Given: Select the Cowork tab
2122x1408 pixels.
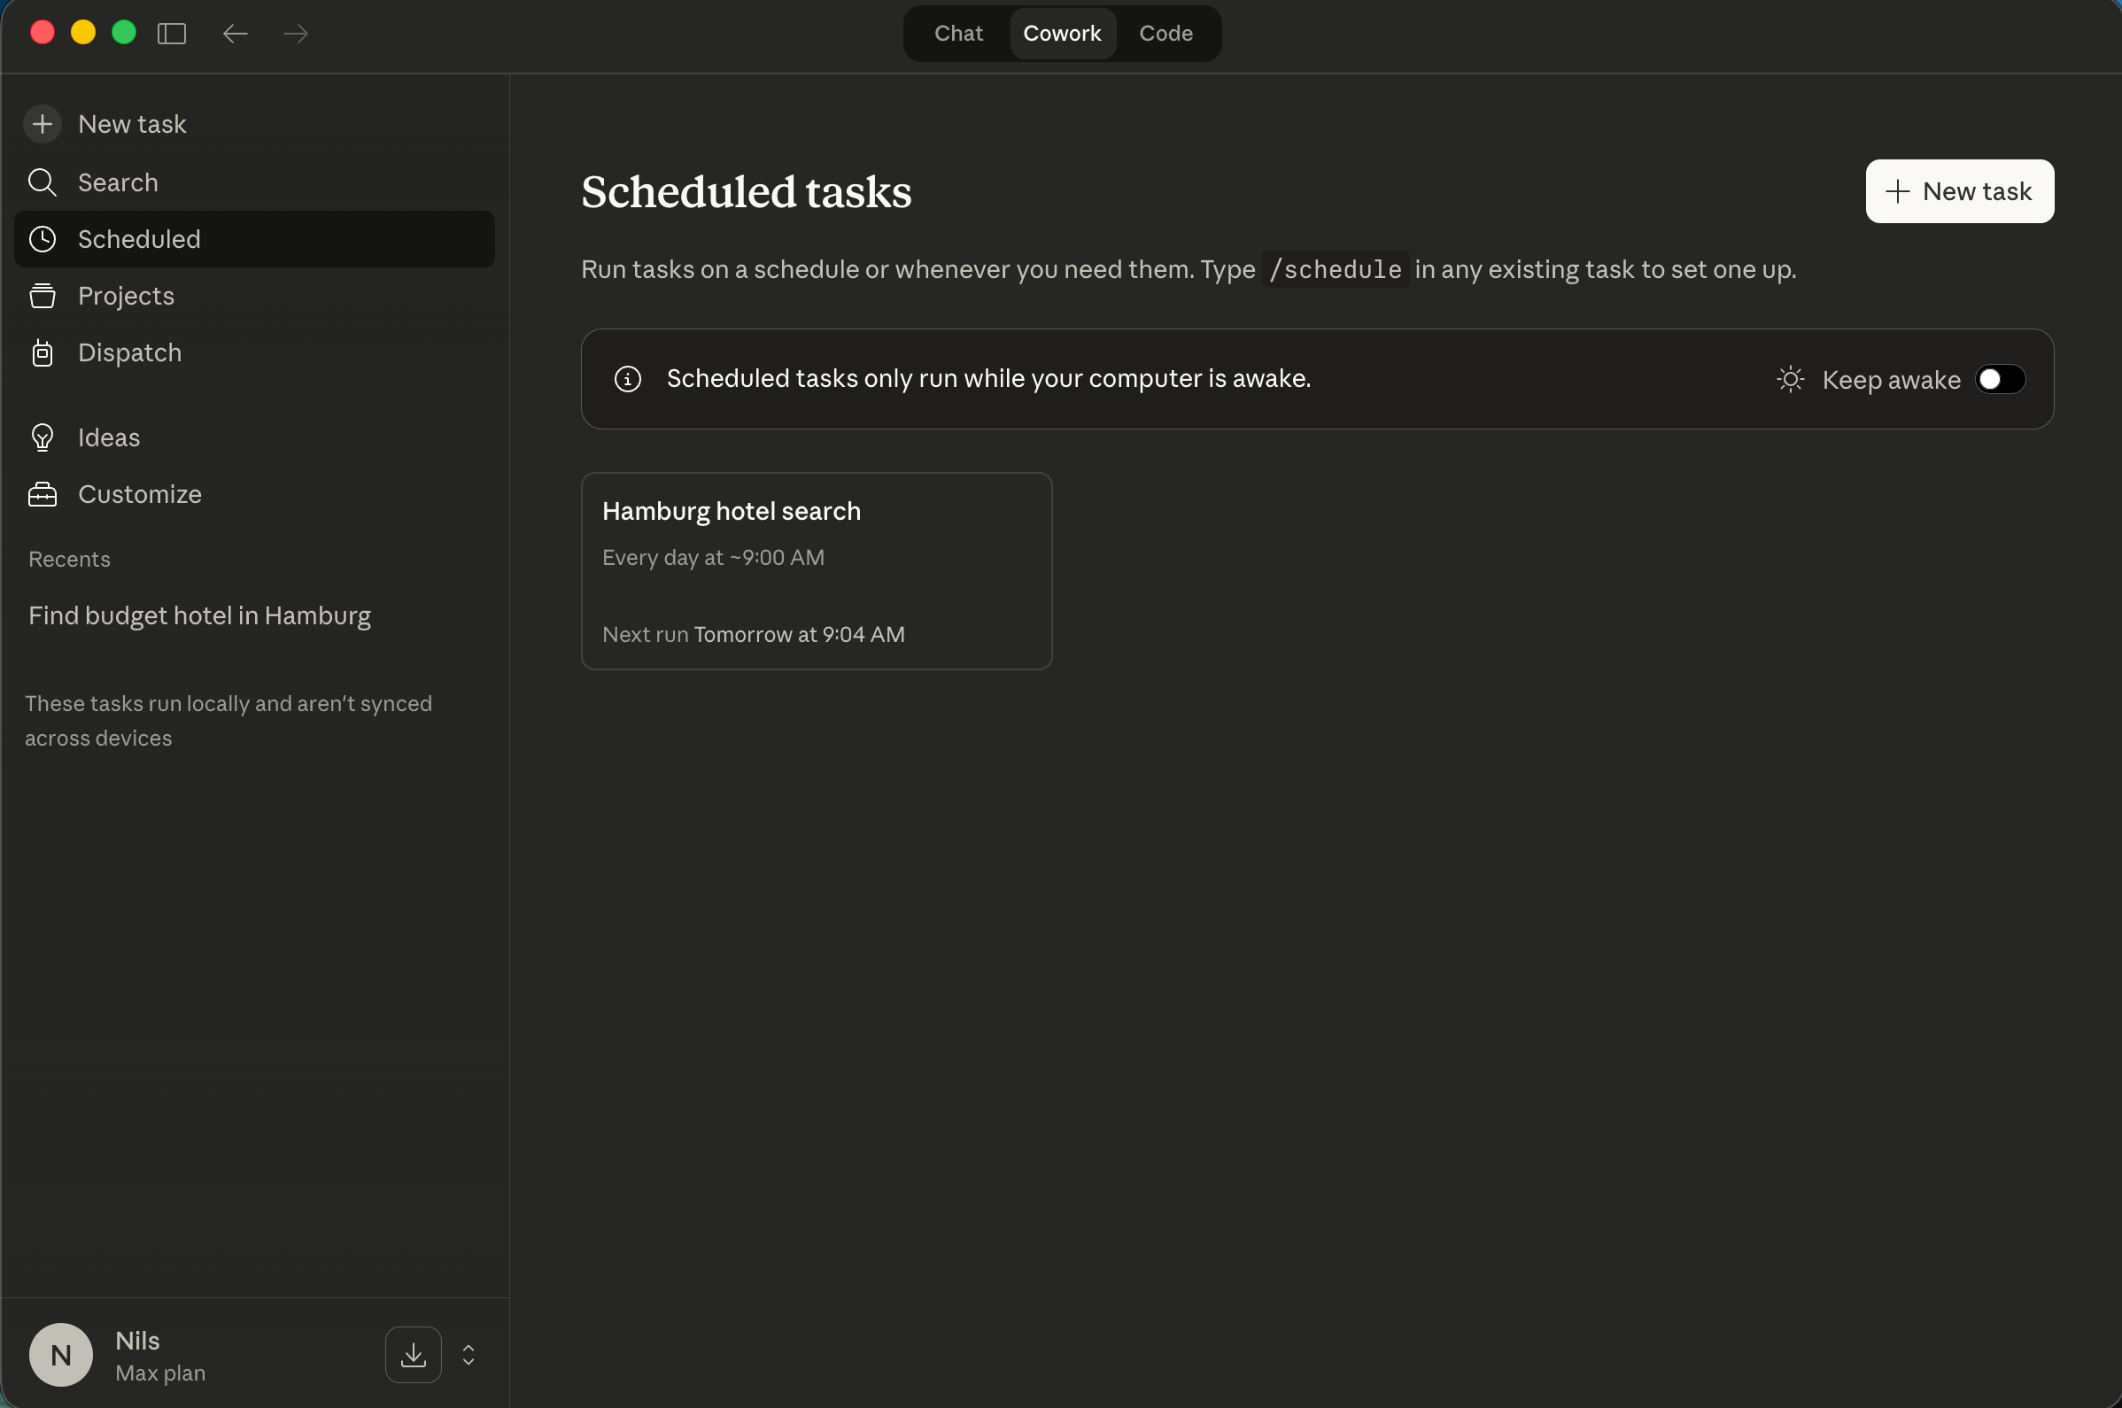Looking at the screenshot, I should pos(1063,34).
